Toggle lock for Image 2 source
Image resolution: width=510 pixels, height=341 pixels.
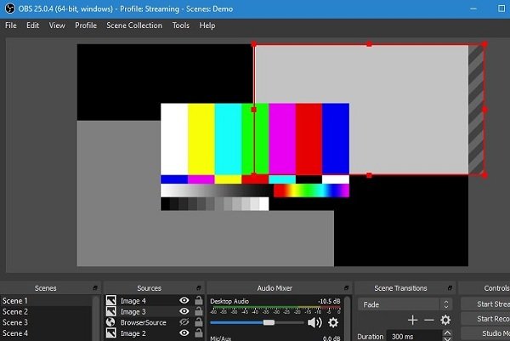[x=198, y=332]
